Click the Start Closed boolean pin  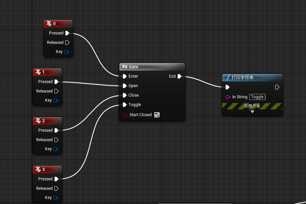125,115
